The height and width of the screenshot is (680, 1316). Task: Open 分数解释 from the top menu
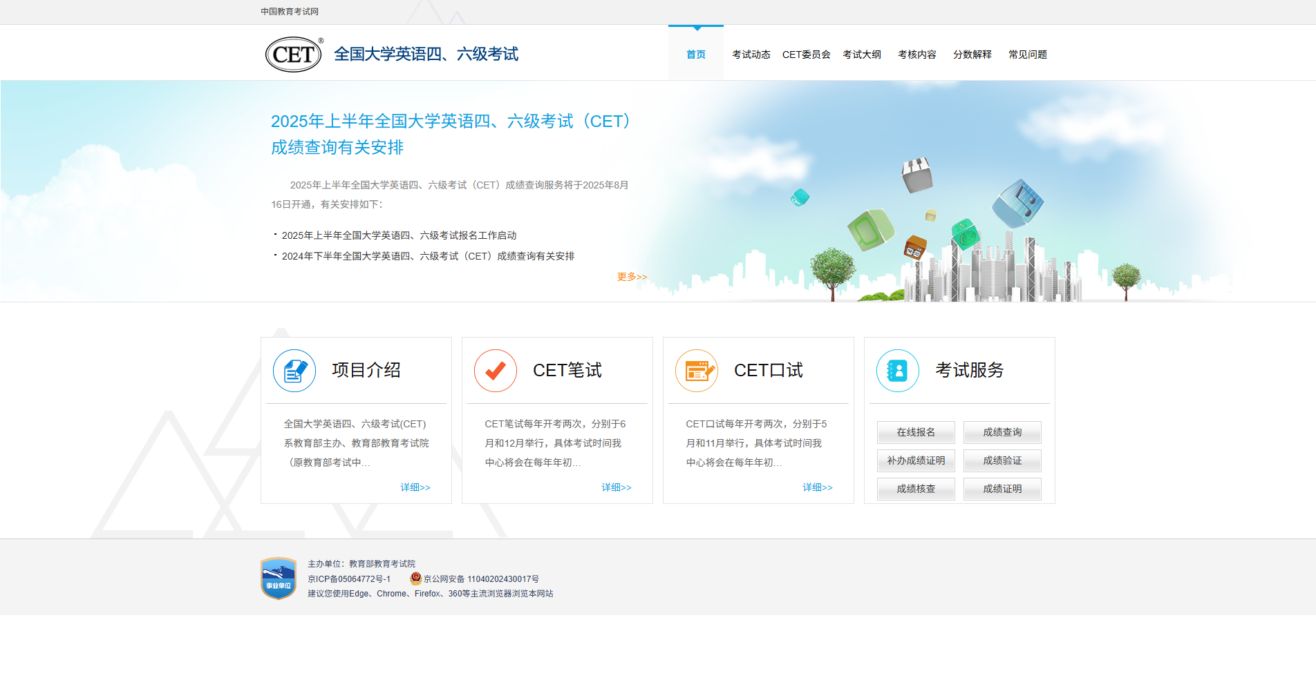click(972, 54)
